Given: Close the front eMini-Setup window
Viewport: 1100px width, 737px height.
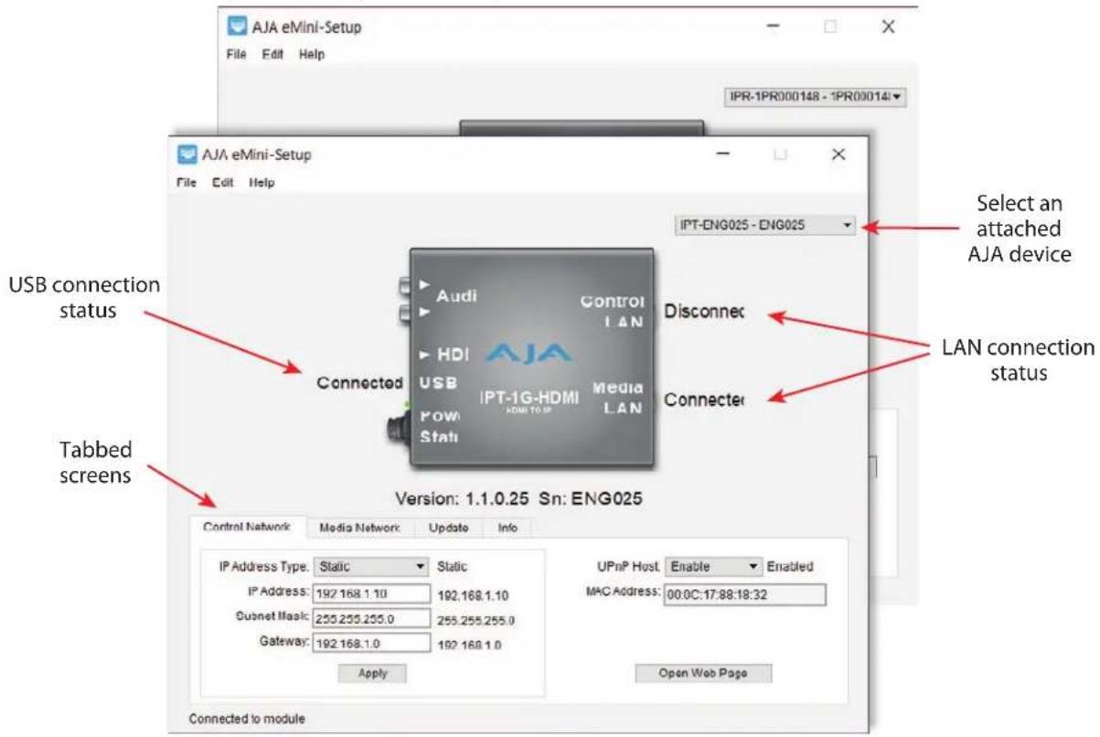Looking at the screenshot, I should click(838, 155).
